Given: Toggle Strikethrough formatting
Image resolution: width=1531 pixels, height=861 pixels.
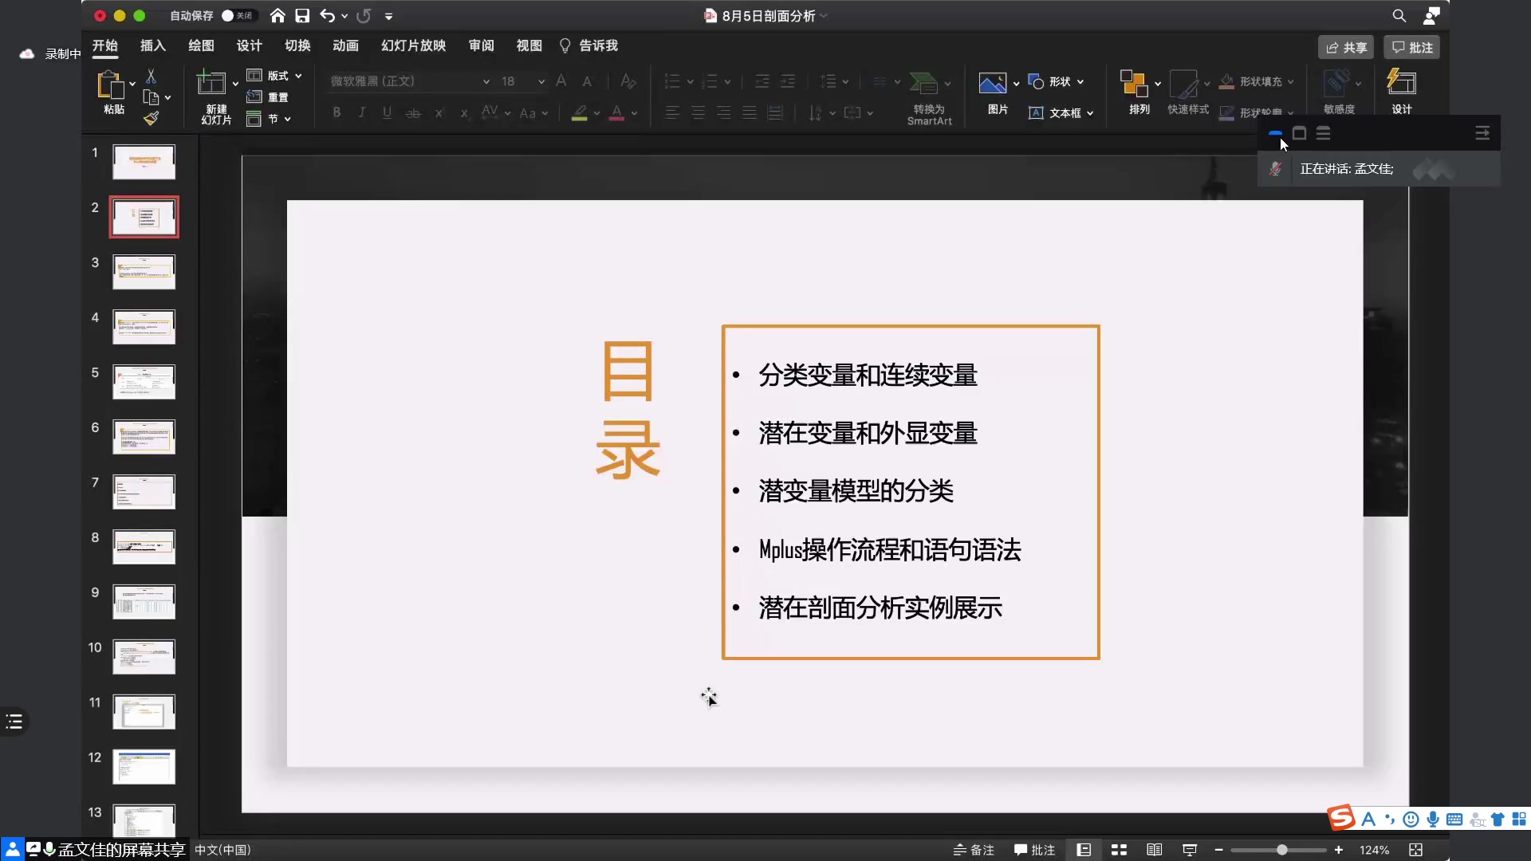Looking at the screenshot, I should coord(412,113).
